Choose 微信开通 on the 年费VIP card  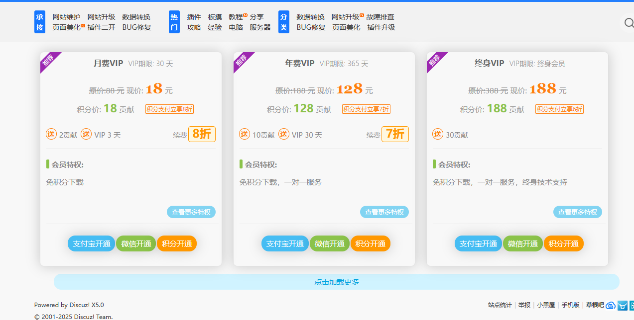[329, 243]
